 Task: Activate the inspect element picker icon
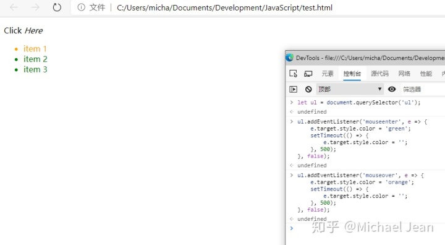coord(293,74)
